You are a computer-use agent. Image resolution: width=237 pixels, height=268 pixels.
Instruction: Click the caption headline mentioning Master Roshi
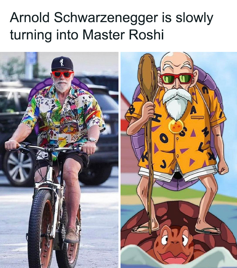pos(112,26)
